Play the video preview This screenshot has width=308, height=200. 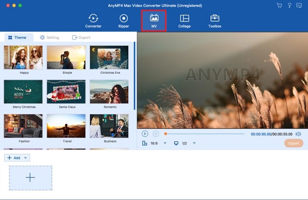click(x=145, y=134)
